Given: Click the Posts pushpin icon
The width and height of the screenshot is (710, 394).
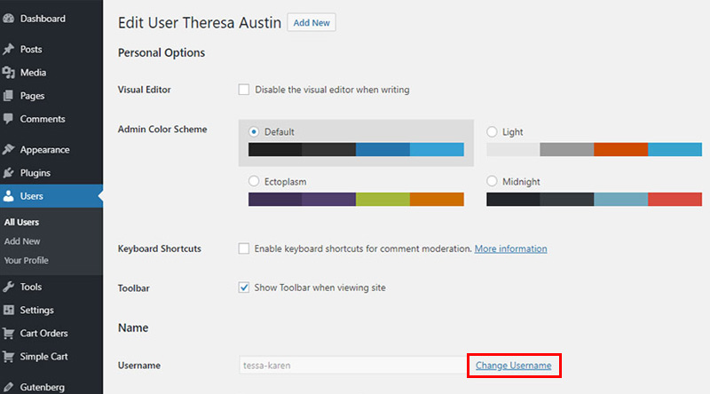Looking at the screenshot, I should point(9,49).
